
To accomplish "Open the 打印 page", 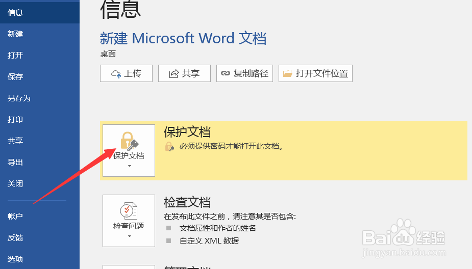I will pos(40,119).
